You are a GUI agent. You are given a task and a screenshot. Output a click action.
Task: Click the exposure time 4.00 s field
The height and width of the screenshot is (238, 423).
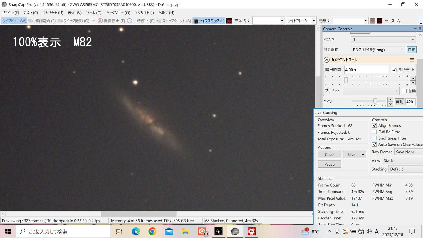pyautogui.click(x=366, y=70)
